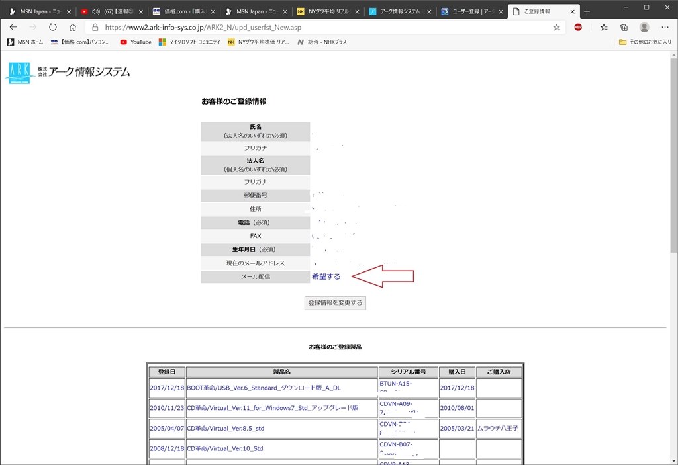
Task: Go back with browser back arrow
Action: click(13, 27)
